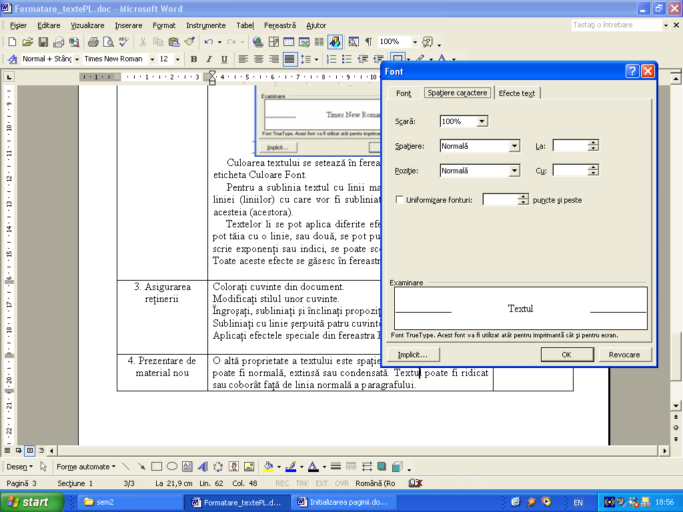Insert a table from the toolbar

[289, 42]
